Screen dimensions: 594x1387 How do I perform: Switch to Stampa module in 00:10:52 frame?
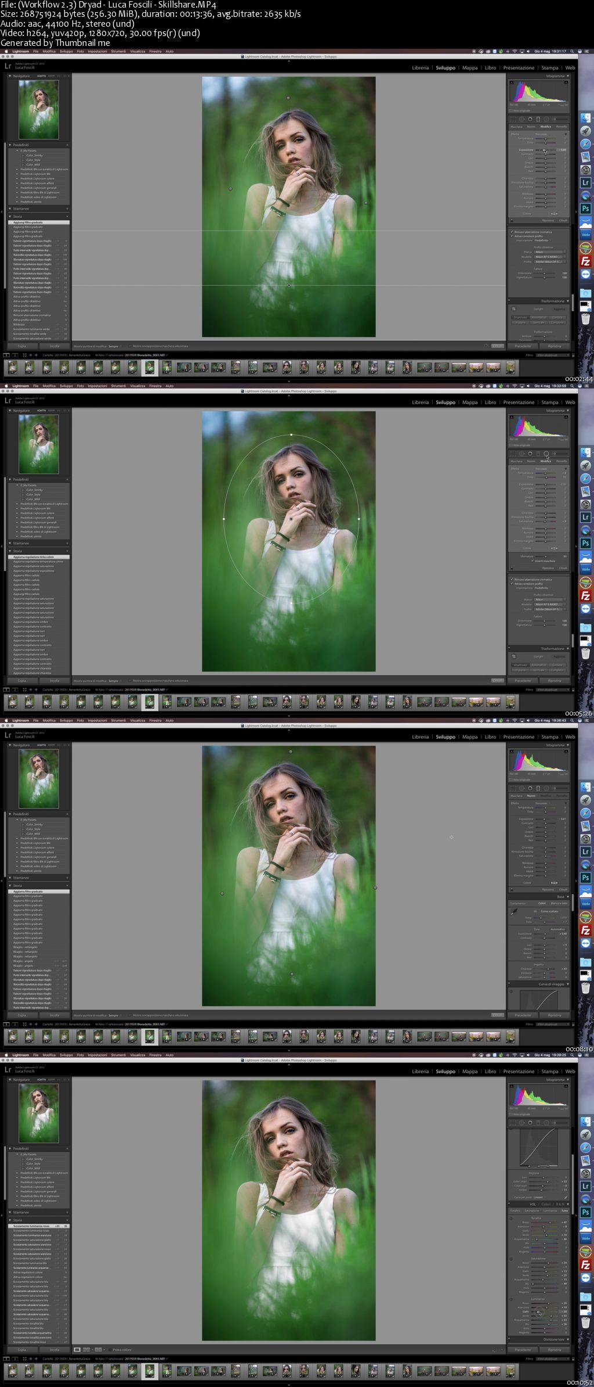[549, 1072]
